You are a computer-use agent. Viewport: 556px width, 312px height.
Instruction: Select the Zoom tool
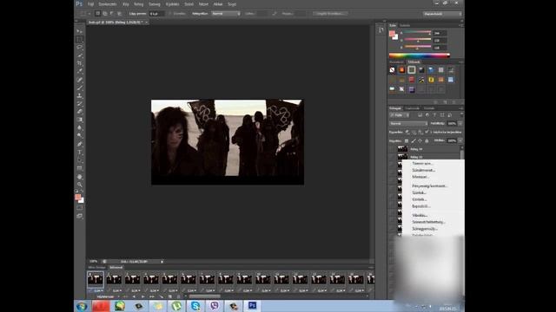[79, 185]
